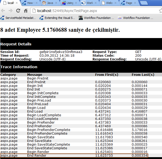Close the localhost tab
This screenshot has height=159, width=162.
tap(17, 3)
